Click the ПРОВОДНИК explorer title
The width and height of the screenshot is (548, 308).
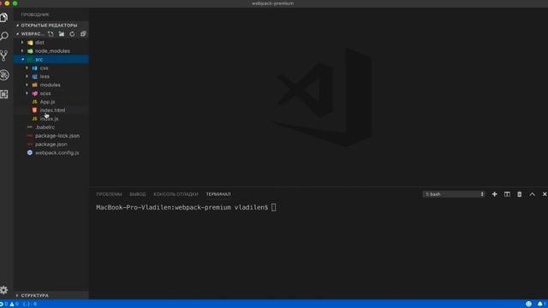pyautogui.click(x=35, y=15)
